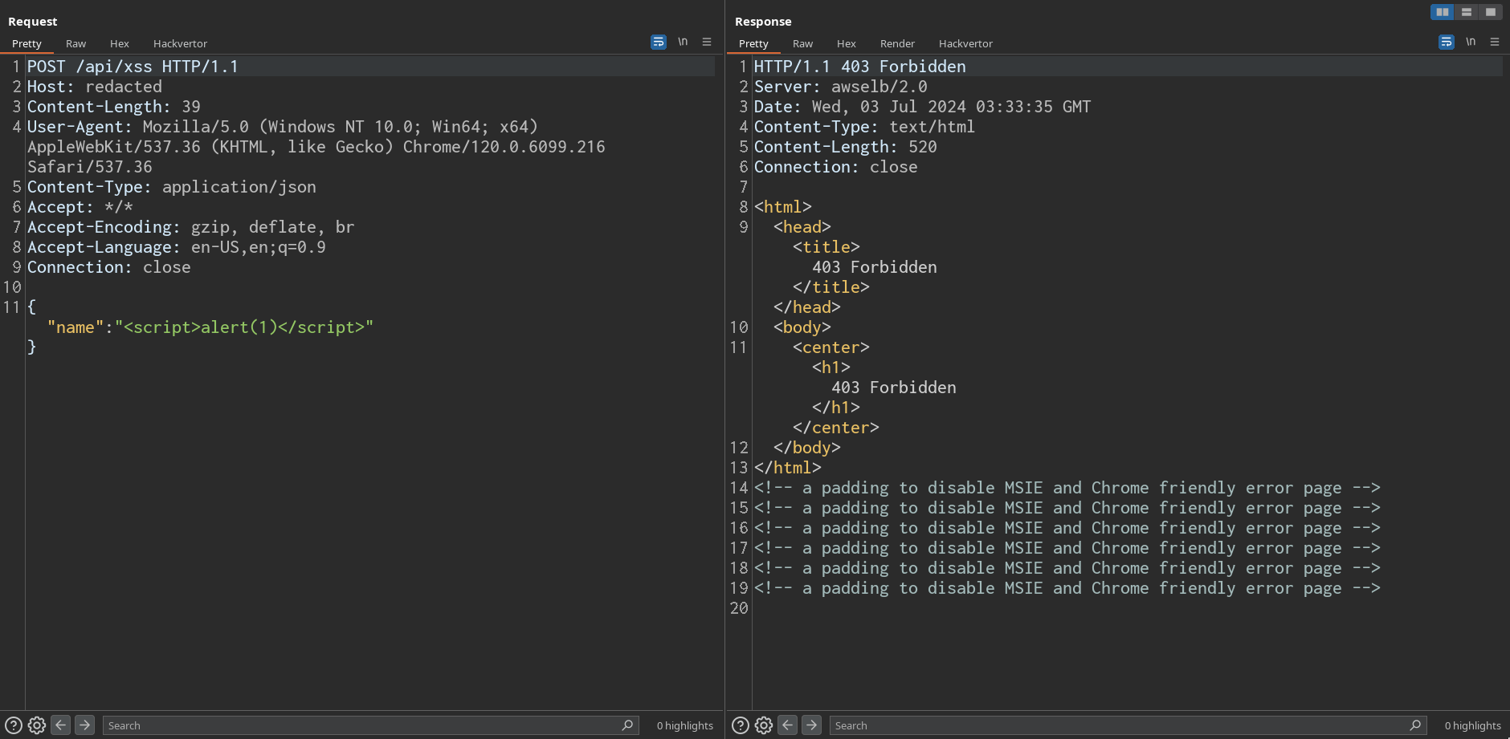Switch Request view to Raw tab

click(75, 43)
